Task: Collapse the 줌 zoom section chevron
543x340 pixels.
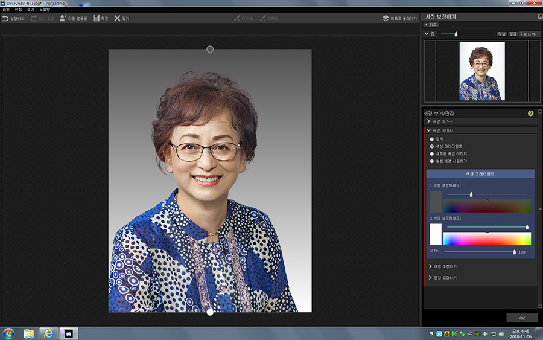Action: tap(427, 34)
